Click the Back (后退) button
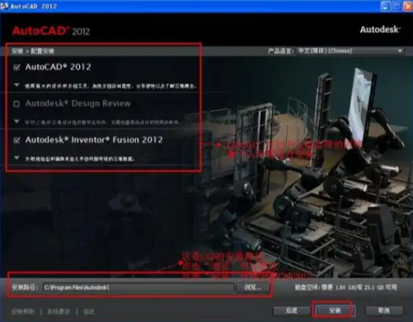This screenshot has height=322, width=413. pos(292,311)
